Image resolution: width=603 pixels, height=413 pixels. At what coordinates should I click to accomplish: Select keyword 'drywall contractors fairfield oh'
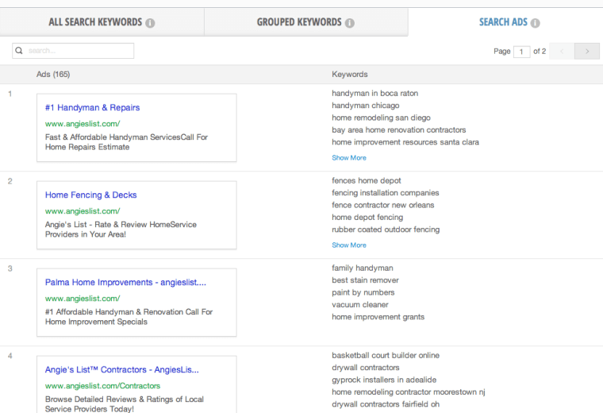coord(386,404)
